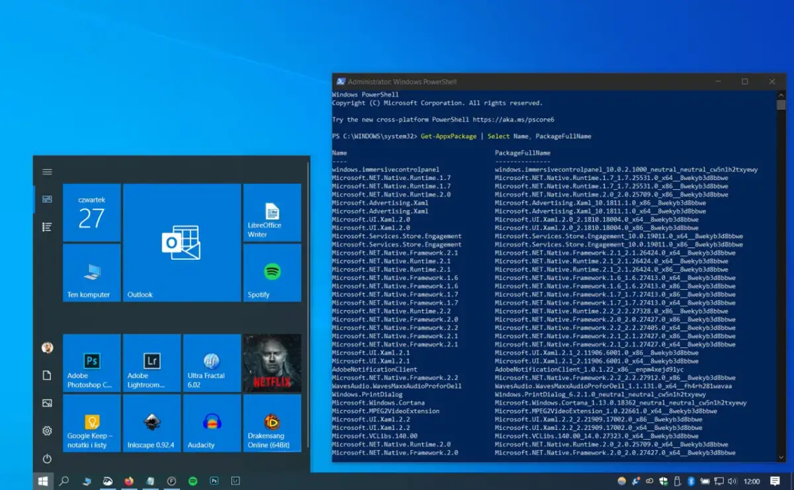Launch Spotify from the taskbar

(x=193, y=481)
